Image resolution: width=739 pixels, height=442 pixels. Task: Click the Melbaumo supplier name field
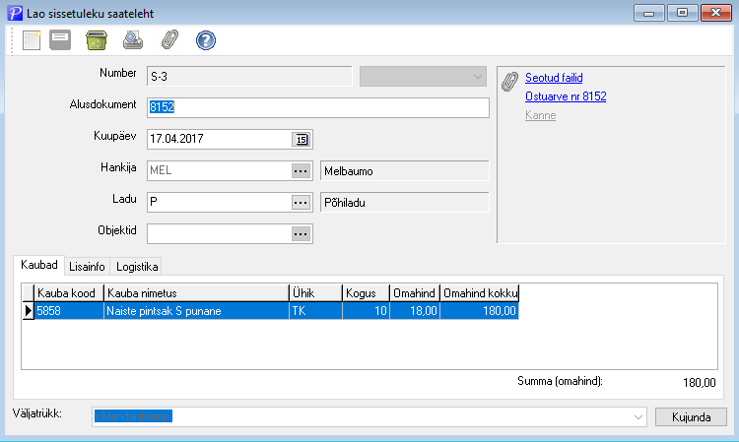pos(405,171)
